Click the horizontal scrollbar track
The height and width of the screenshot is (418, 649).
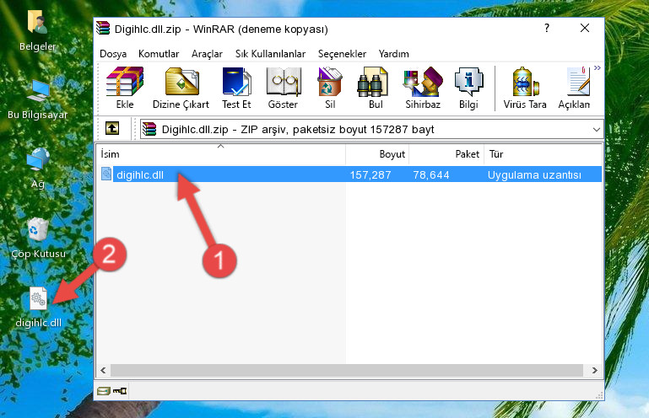pyautogui.click(x=347, y=370)
